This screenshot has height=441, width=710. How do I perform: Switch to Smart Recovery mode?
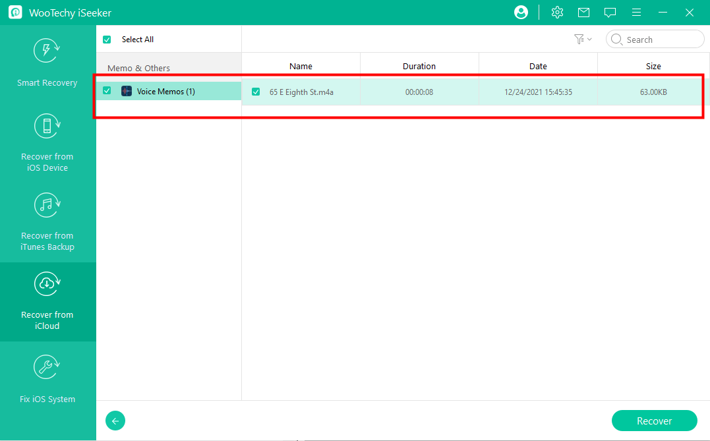coord(47,64)
